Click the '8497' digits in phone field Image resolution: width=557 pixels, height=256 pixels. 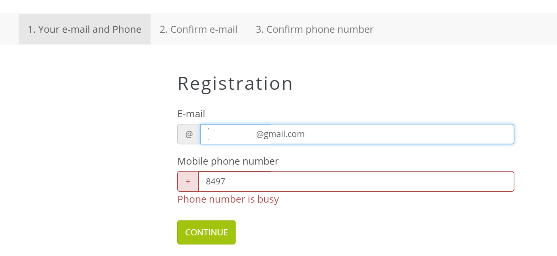215,182
